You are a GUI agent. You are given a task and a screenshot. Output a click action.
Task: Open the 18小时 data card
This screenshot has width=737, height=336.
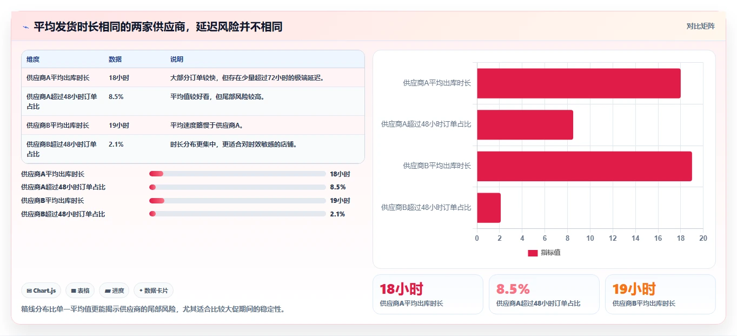[428, 294]
